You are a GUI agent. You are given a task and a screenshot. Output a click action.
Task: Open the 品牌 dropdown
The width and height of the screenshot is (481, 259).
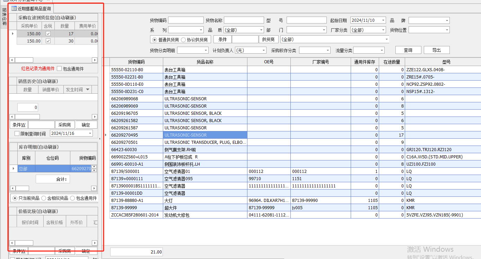(x=447, y=20)
